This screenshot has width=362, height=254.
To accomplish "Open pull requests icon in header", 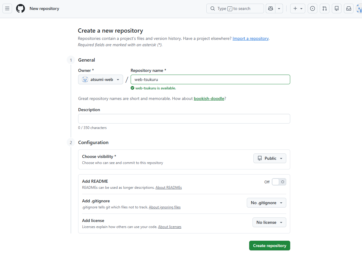I will (325, 8).
